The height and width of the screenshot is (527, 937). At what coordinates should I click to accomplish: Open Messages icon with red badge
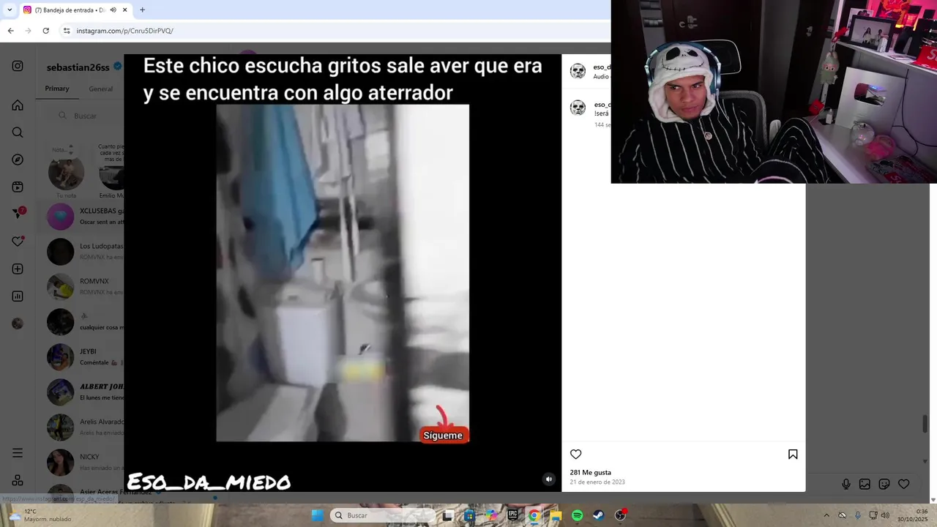coord(18,213)
